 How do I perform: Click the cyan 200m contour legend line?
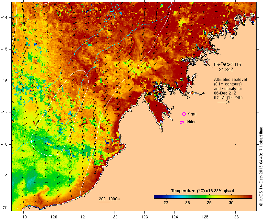[104, 202]
